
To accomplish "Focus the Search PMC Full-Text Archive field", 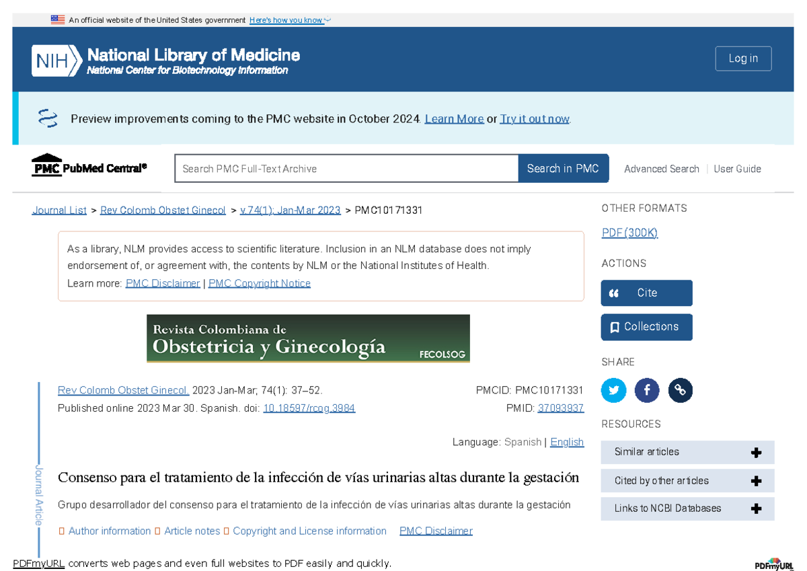I will (346, 169).
